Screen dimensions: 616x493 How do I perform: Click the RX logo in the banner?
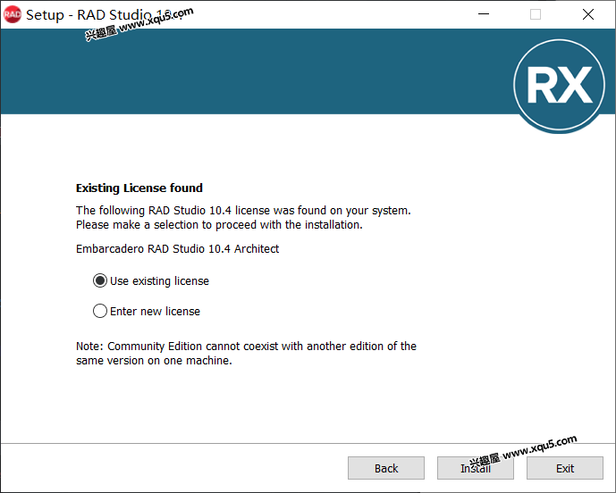click(559, 85)
